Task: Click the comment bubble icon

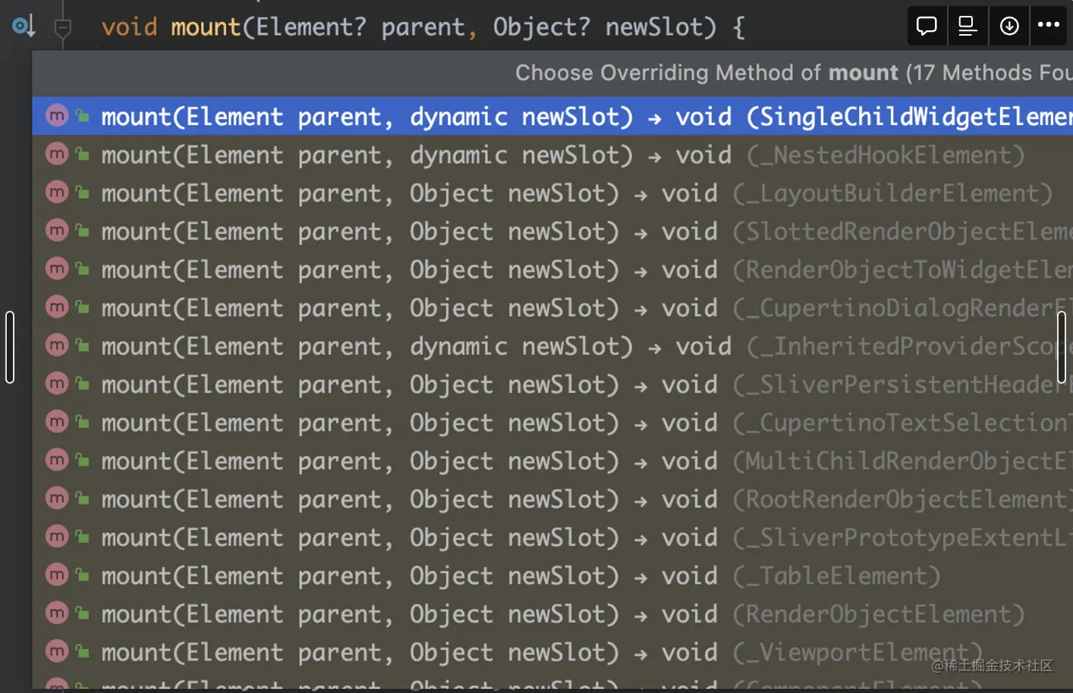Action: click(x=927, y=26)
